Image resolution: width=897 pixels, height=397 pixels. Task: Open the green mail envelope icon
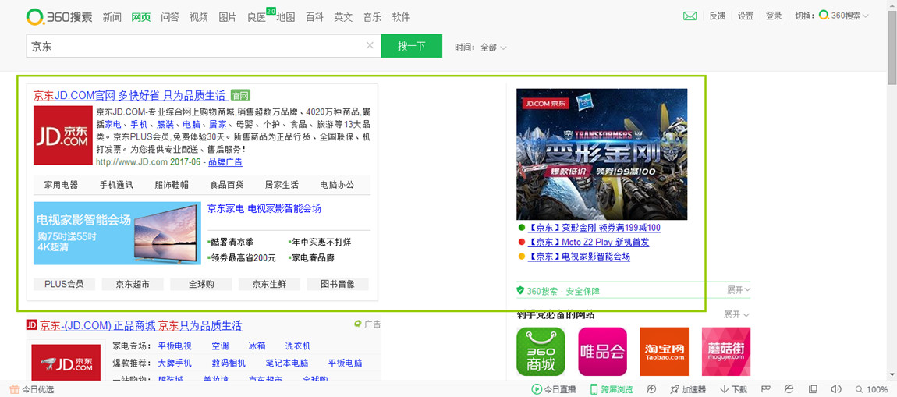[690, 16]
